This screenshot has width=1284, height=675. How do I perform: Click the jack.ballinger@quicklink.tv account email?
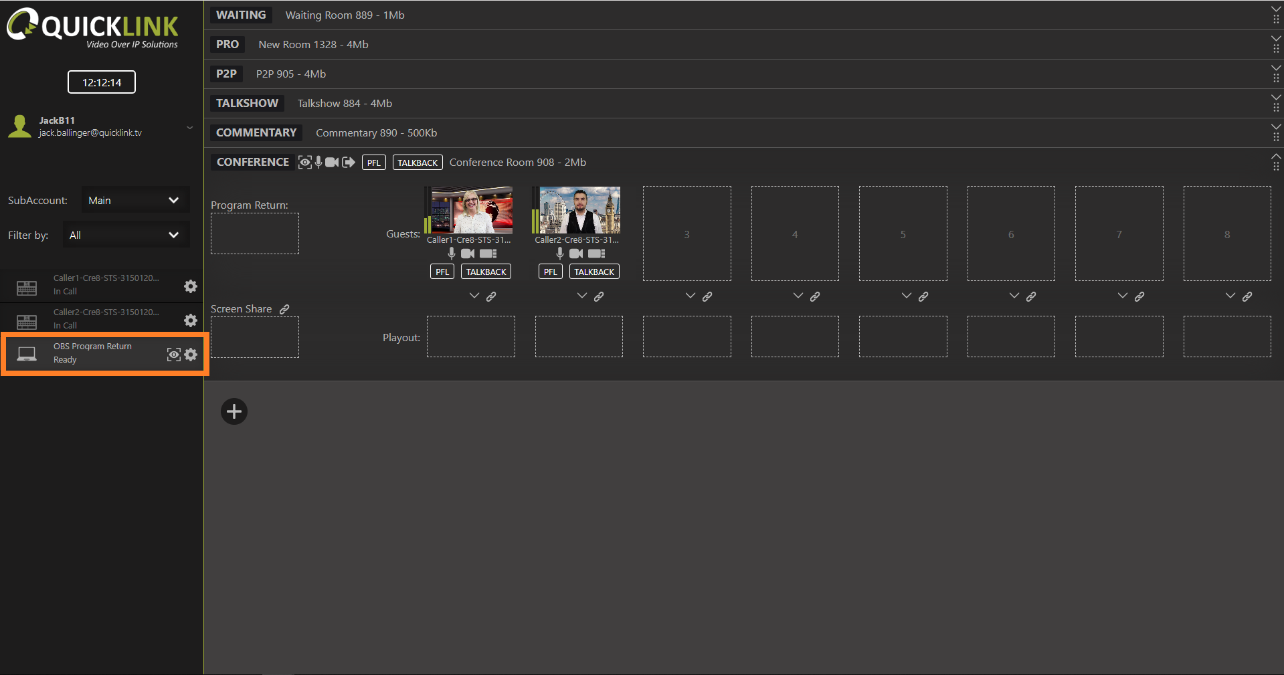coord(90,133)
